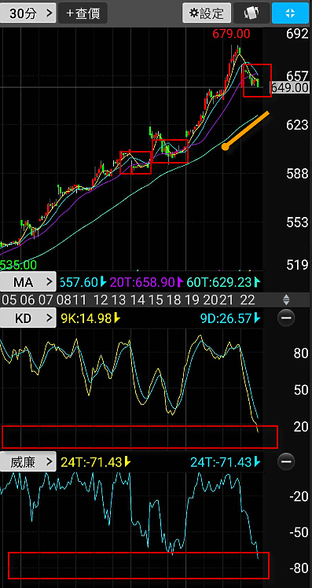This screenshot has width=312, height=588.
Task: Collapse the 威廉 panel with minus icon
Action: 286,461
